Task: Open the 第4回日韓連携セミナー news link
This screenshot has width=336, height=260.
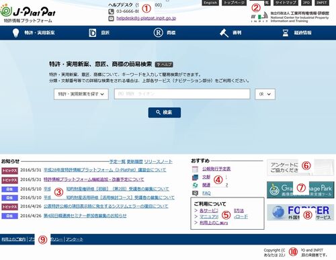Action: [85, 216]
